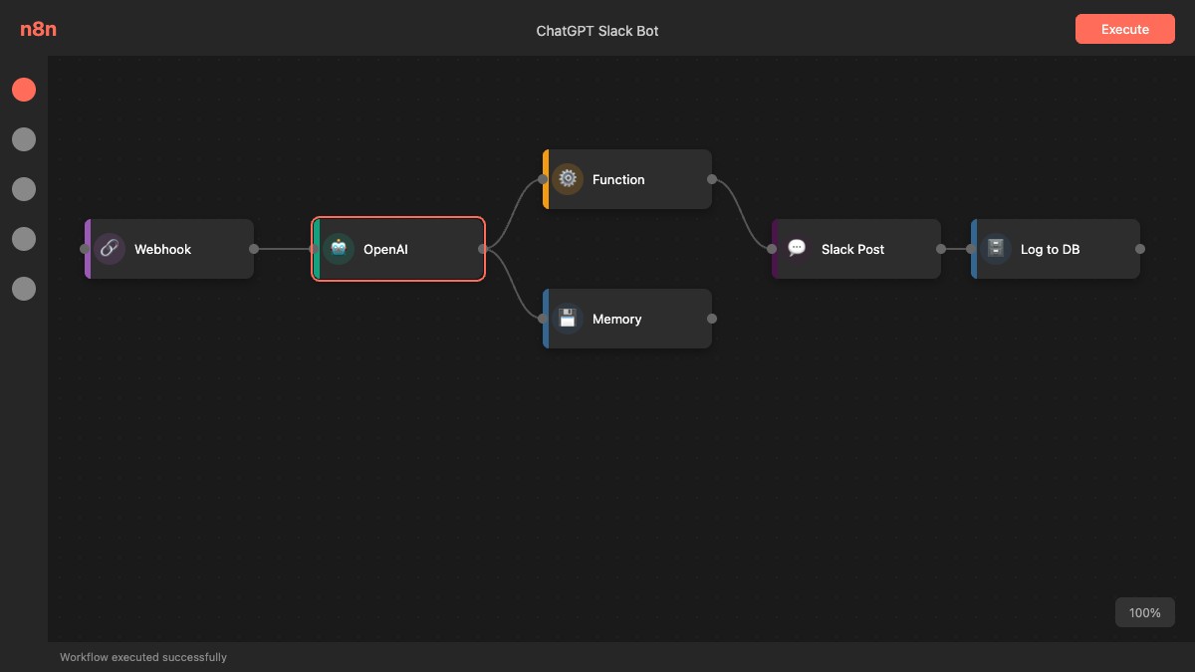Click the Webhook node output connector dot
The width and height of the screenshot is (1195, 672).
click(x=254, y=249)
